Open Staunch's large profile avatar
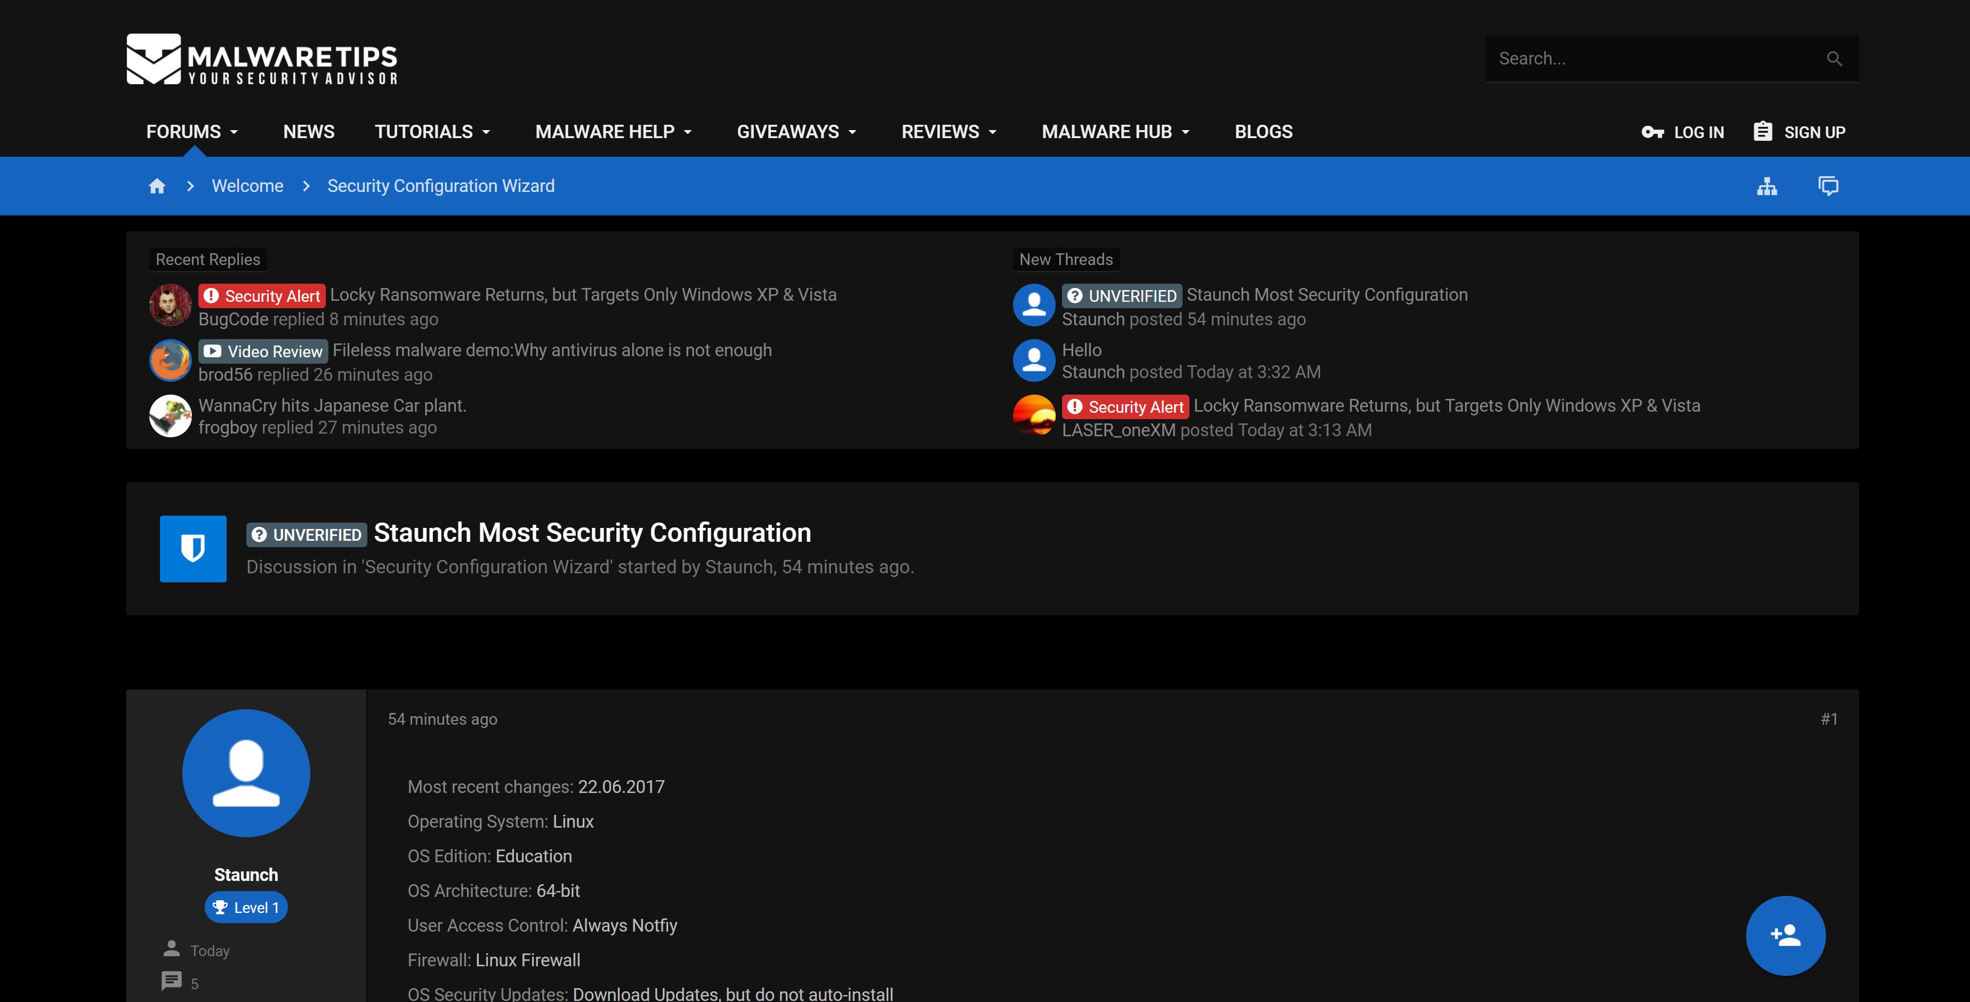The height and width of the screenshot is (1002, 1970). point(245,773)
